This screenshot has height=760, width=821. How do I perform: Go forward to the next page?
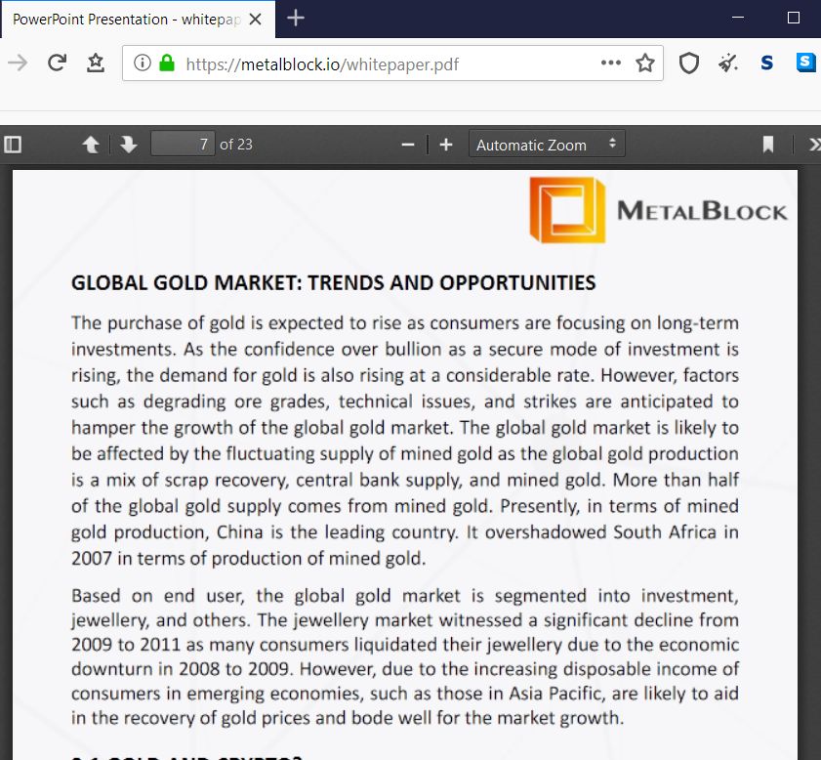coord(18,63)
